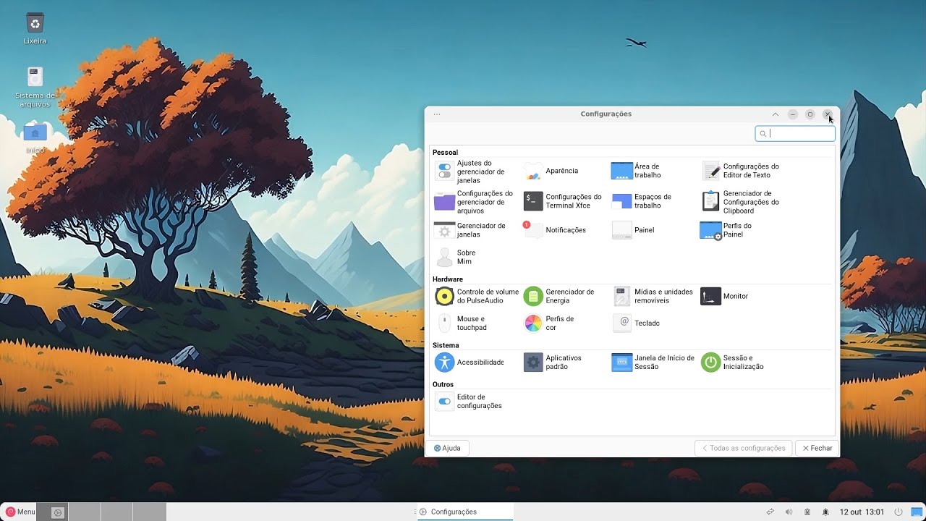Open Perfis de cor
The image size is (926, 521).
click(549, 323)
